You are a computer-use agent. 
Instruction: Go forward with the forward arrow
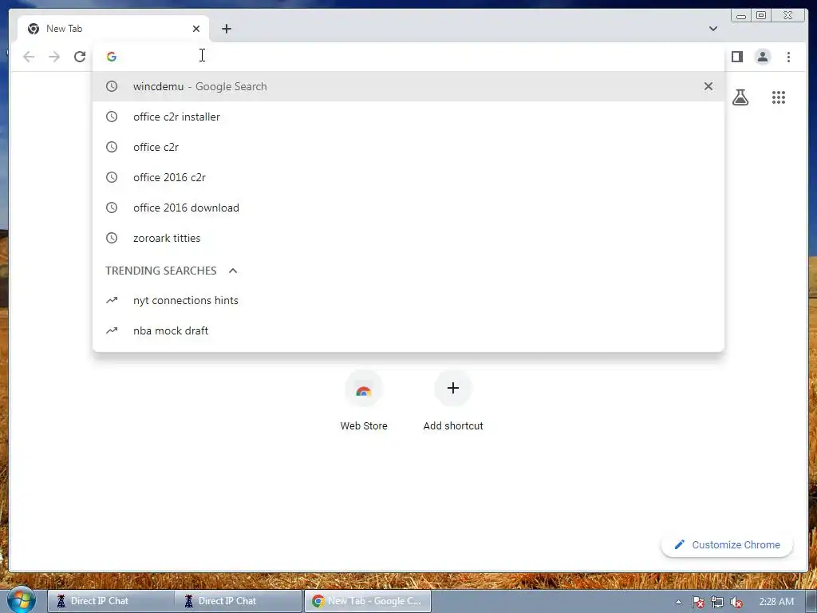[54, 57]
